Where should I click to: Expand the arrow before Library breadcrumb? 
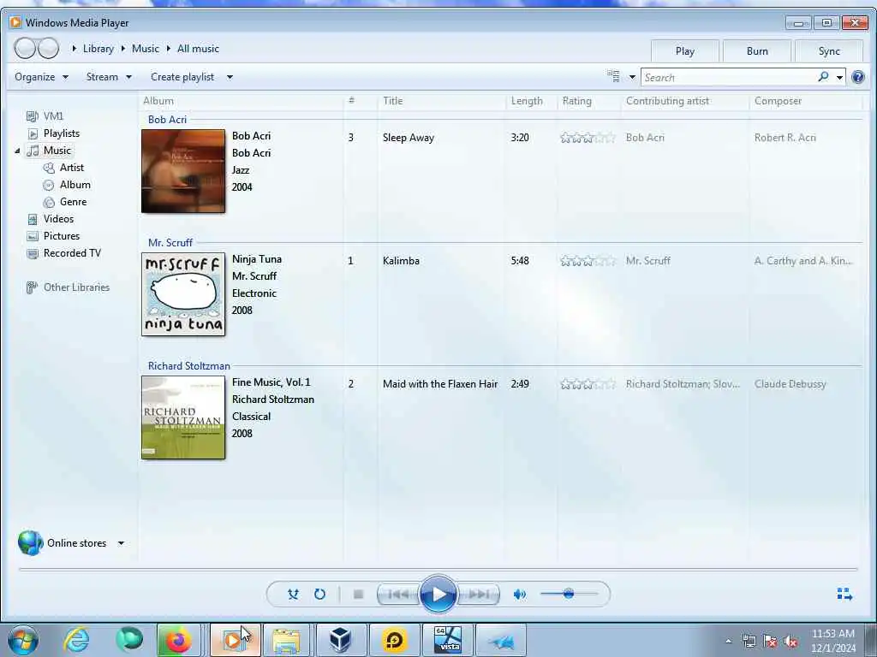coord(74,49)
